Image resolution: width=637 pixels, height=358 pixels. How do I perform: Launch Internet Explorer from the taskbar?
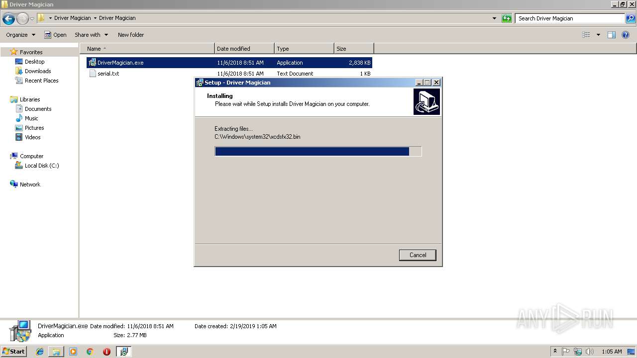[x=40, y=352]
